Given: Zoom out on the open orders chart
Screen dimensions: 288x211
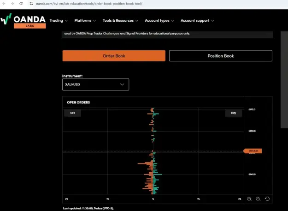Looking at the screenshot, I should tap(258, 199).
